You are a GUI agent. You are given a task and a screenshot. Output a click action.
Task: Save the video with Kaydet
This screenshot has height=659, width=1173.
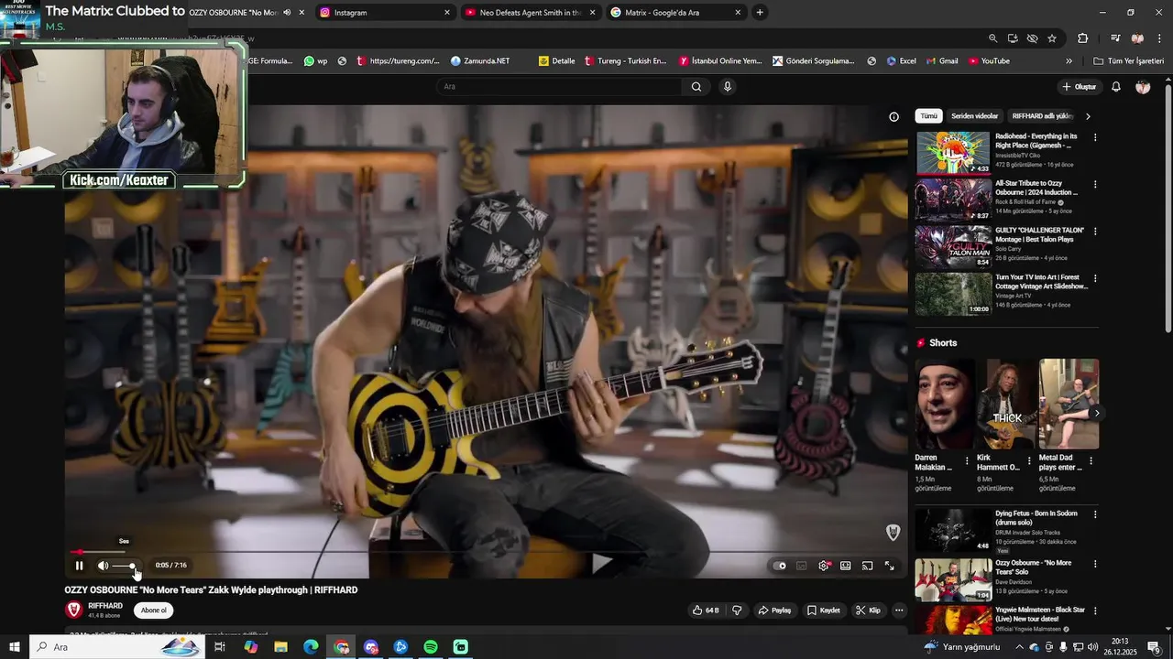coord(823,610)
